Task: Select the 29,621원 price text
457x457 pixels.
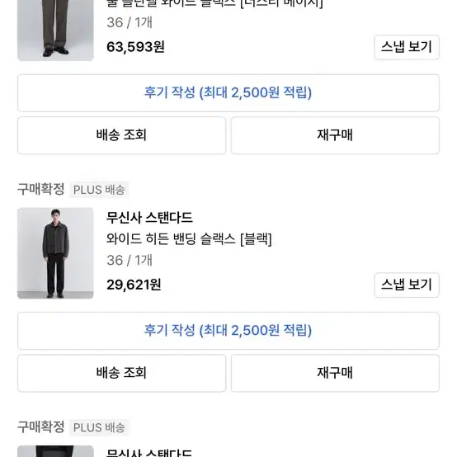Action: (x=134, y=285)
